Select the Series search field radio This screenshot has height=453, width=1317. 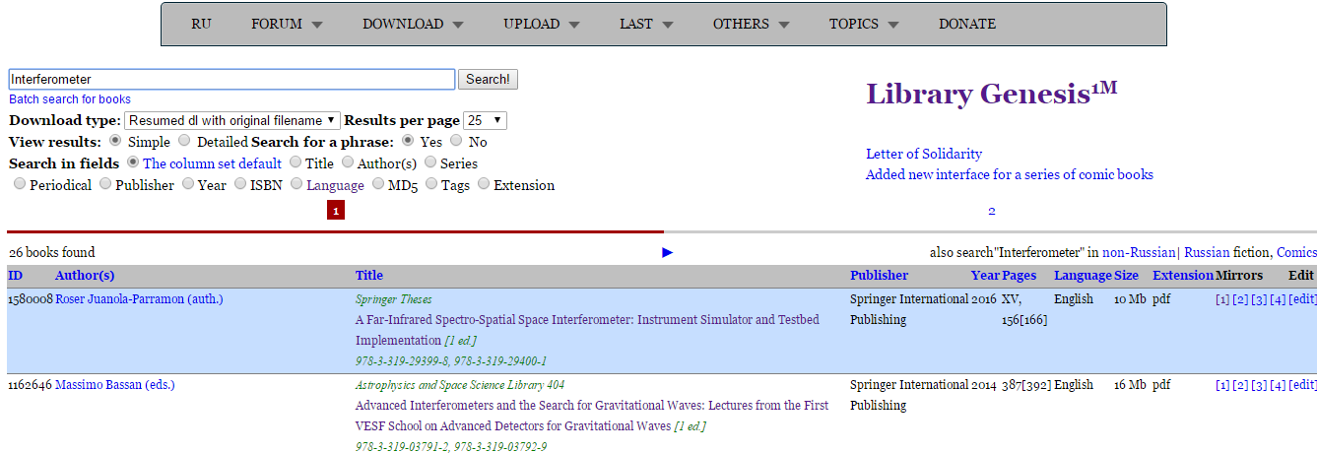point(430,163)
